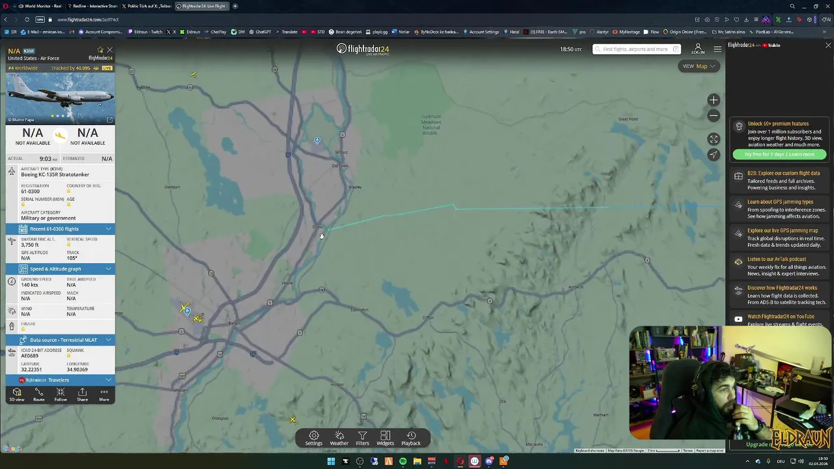Open flight Playback

[x=410, y=438]
